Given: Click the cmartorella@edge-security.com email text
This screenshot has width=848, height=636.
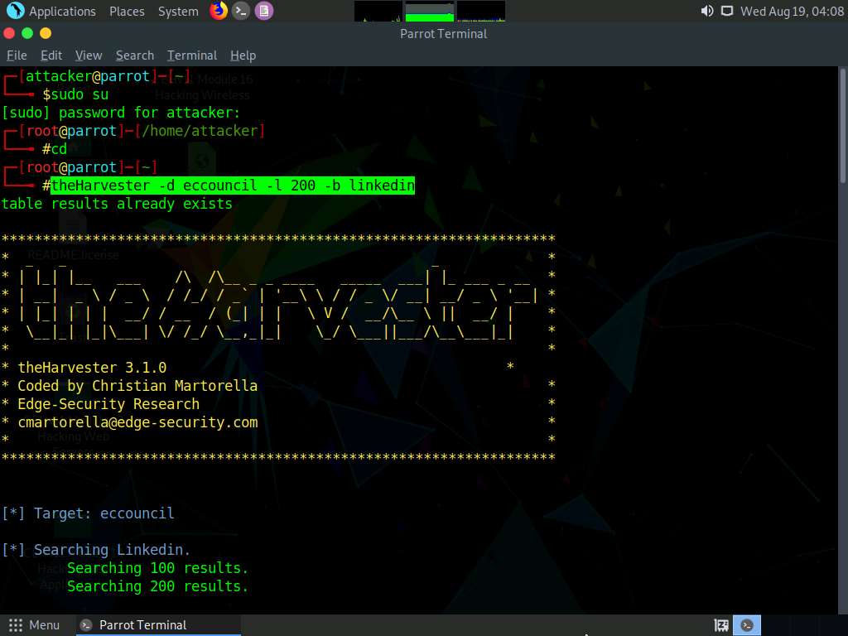Looking at the screenshot, I should pyautogui.click(x=137, y=422).
